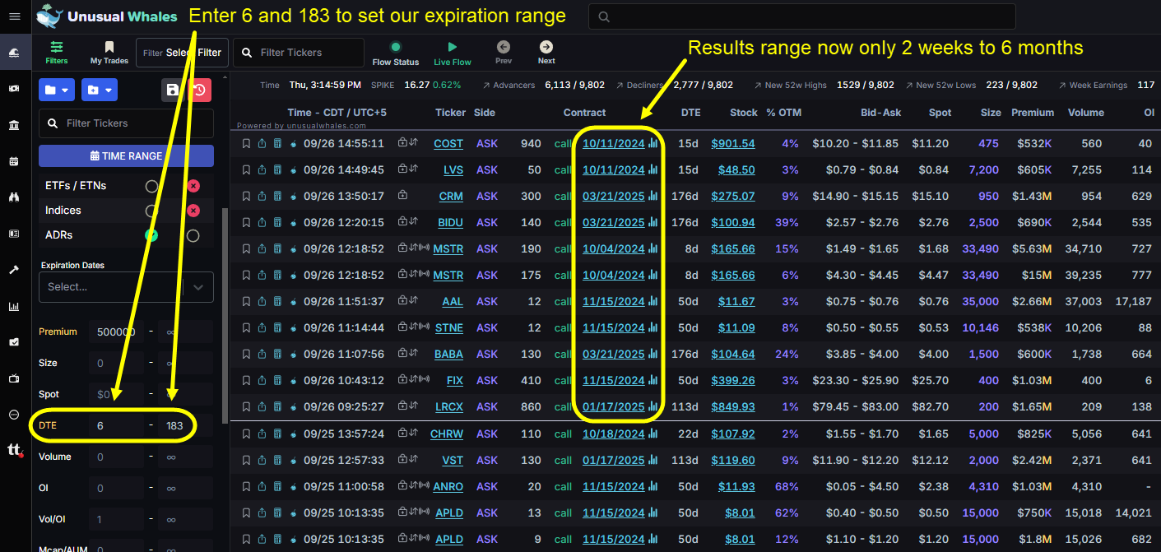Select first radio button for ETFs / ETNs
Viewport: 1161px width, 552px height.
(151, 186)
